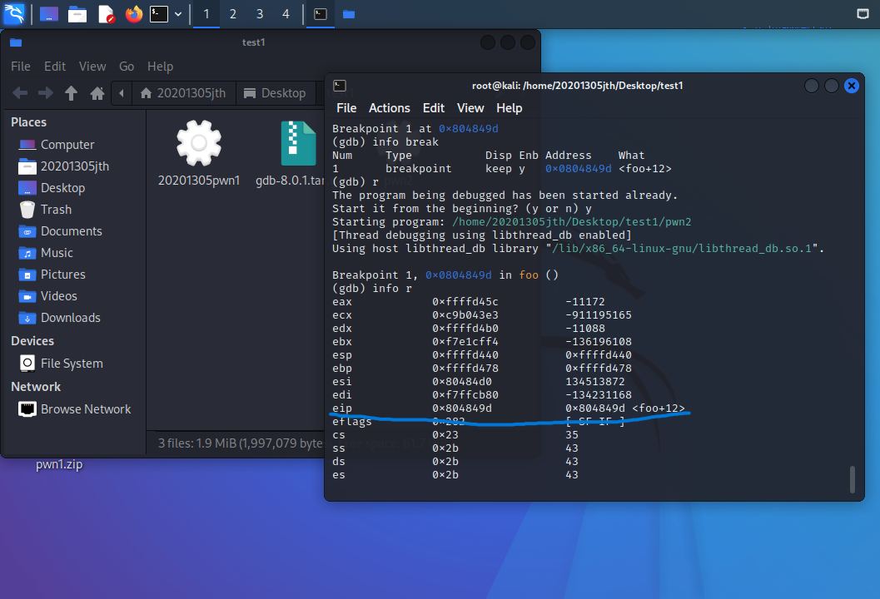
Task: Click the display icon at the panel's right end
Action: coord(863,13)
